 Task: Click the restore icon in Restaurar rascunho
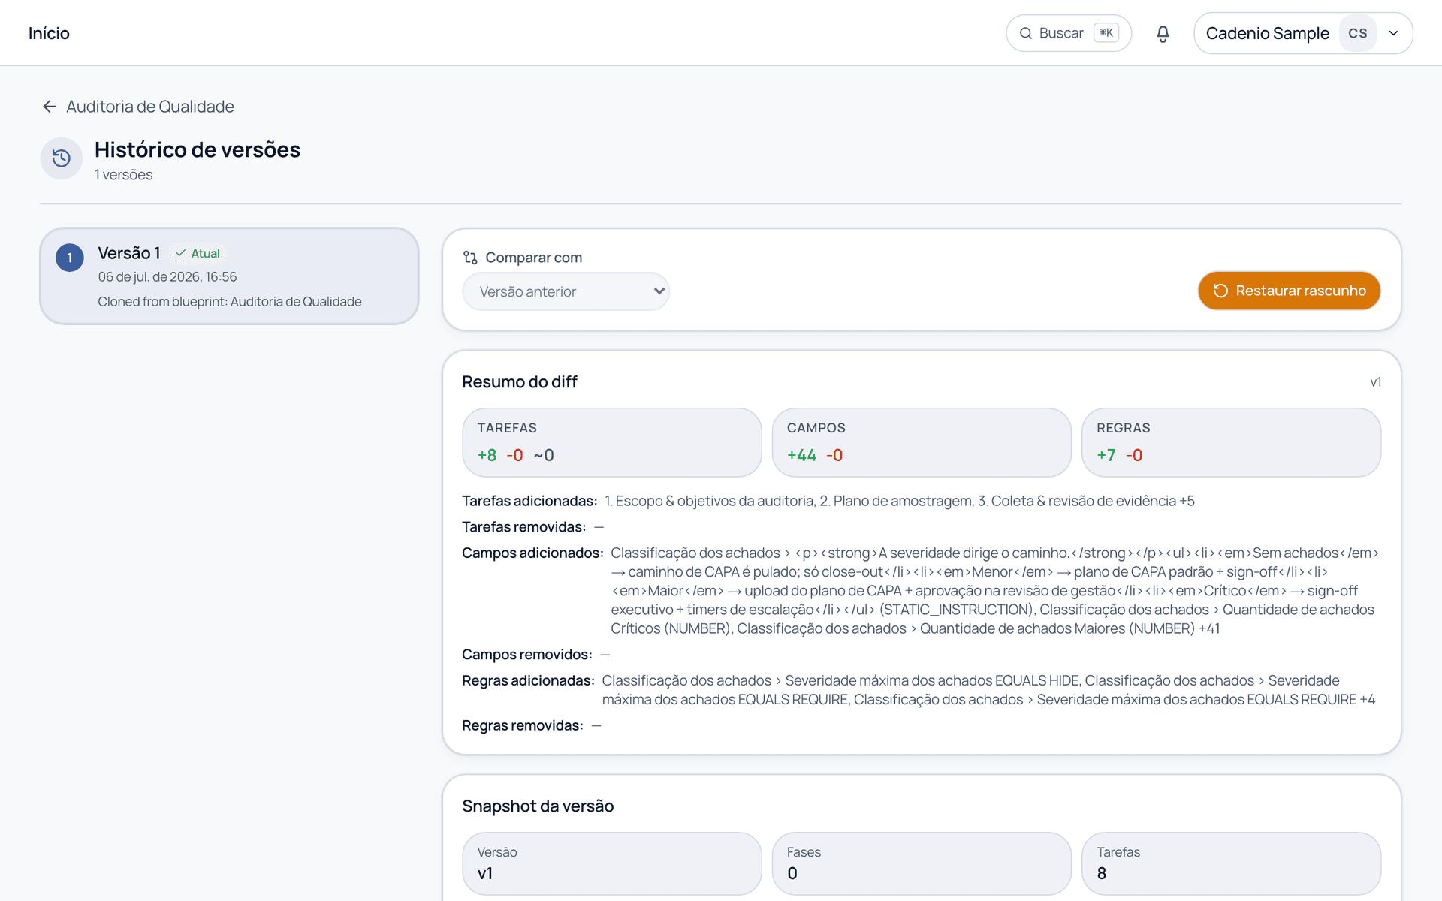1220,291
